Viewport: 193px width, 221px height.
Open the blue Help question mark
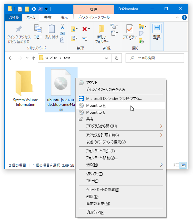(184, 17)
